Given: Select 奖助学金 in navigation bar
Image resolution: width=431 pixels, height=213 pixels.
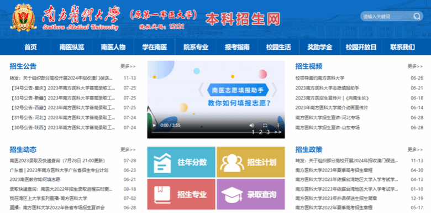Looking at the screenshot, I should 320,47.
